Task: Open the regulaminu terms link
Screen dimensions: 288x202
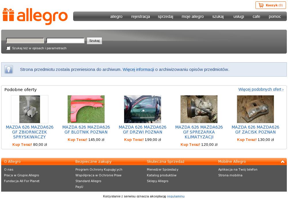Action: [x=176, y=196]
